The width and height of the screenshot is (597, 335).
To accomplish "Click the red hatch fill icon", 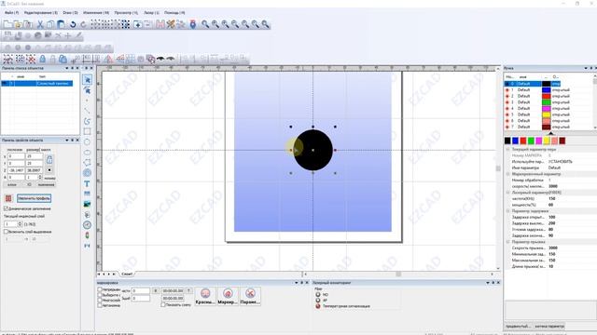I will point(8,198).
